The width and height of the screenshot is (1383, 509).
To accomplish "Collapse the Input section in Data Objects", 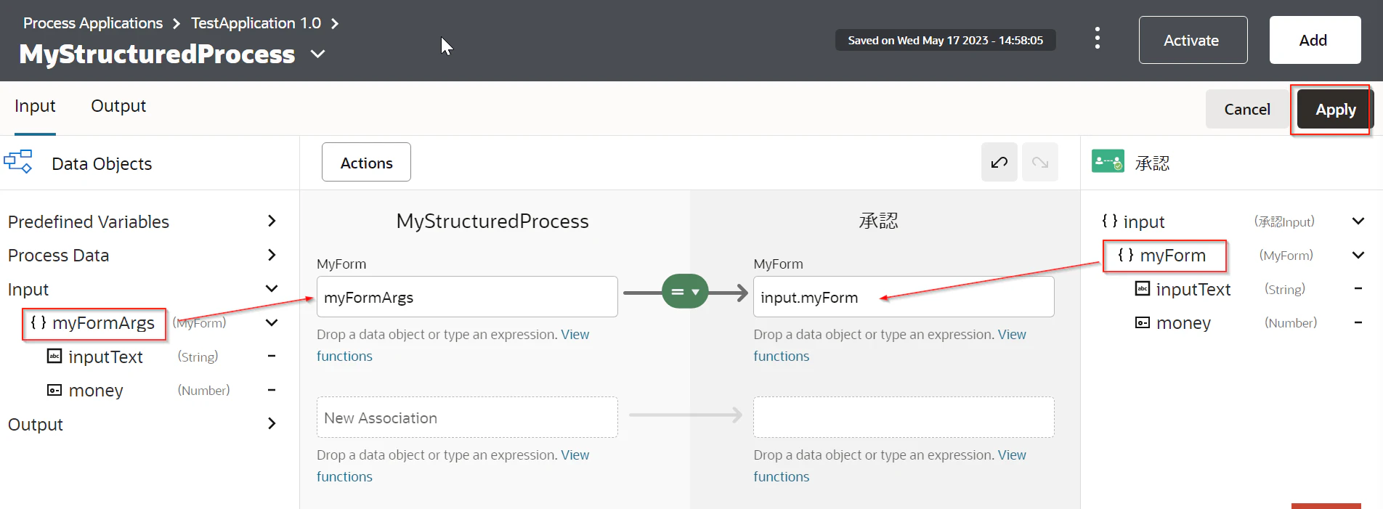I will tap(272, 289).
